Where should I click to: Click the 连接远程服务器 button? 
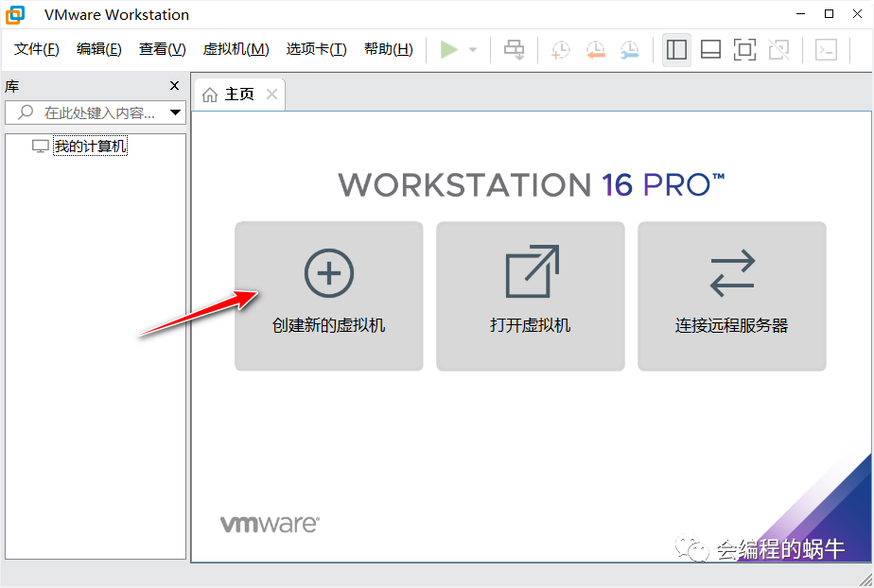point(732,296)
